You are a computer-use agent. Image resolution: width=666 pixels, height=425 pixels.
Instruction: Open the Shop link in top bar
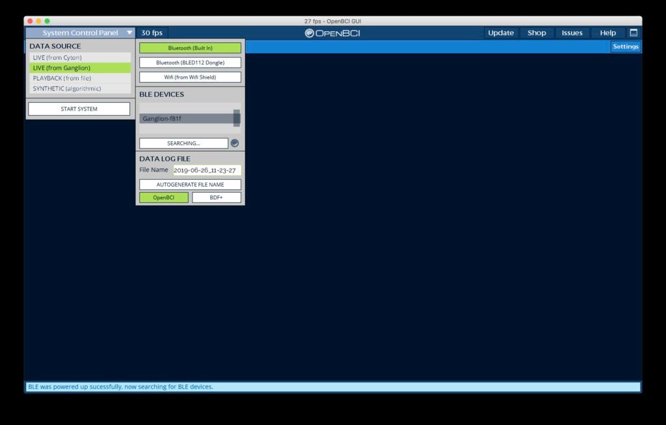[537, 33]
